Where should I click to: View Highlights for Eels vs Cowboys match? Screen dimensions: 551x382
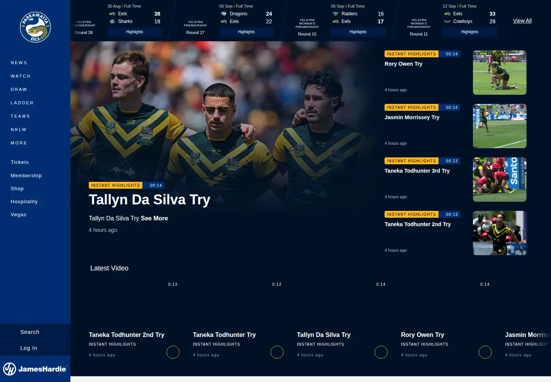coord(470,32)
